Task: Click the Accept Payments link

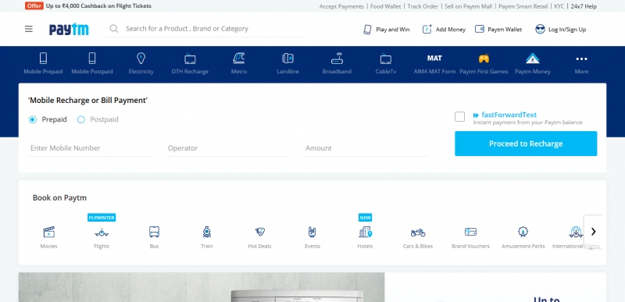Action: [x=341, y=6]
